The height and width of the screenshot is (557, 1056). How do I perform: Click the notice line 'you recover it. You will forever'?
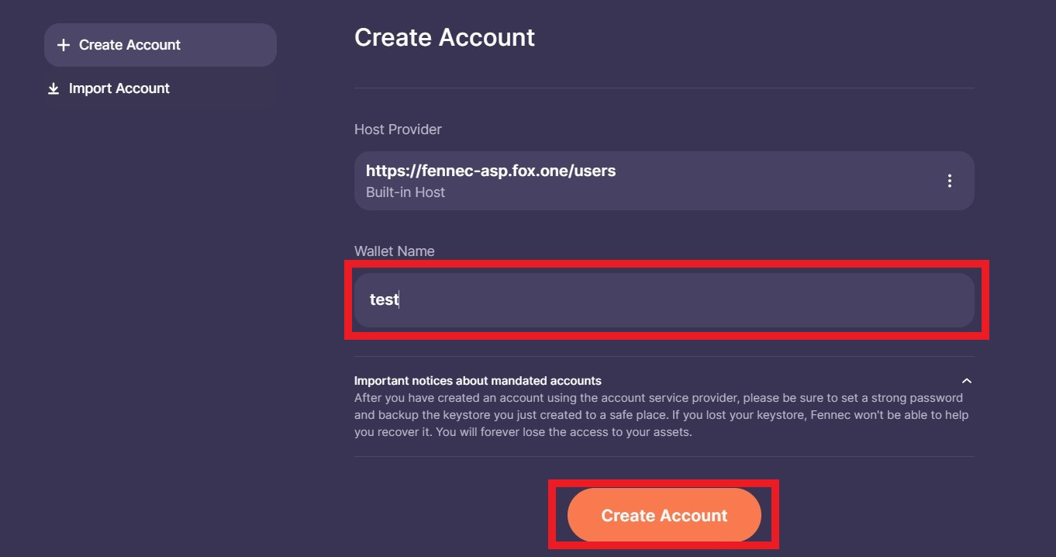(523, 432)
